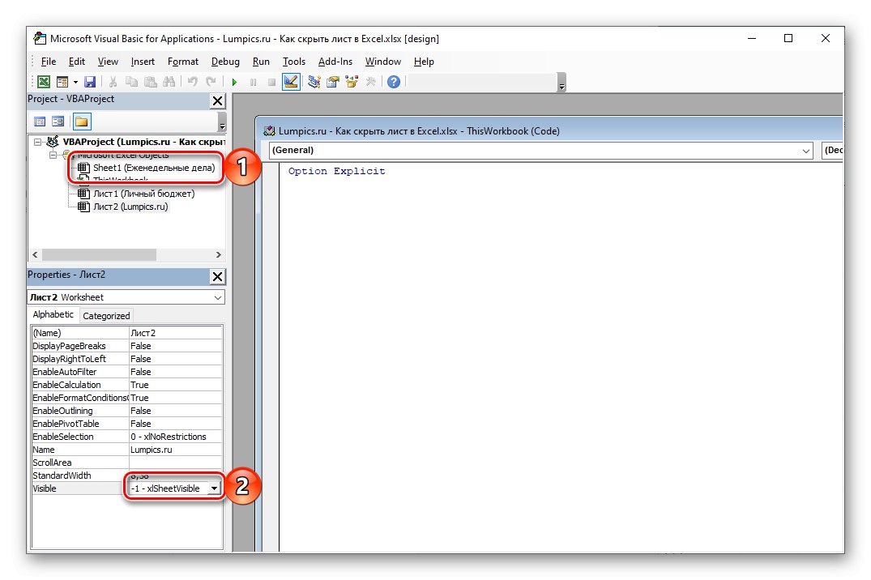
Task: Click the Find binoculars icon
Action: [169, 82]
